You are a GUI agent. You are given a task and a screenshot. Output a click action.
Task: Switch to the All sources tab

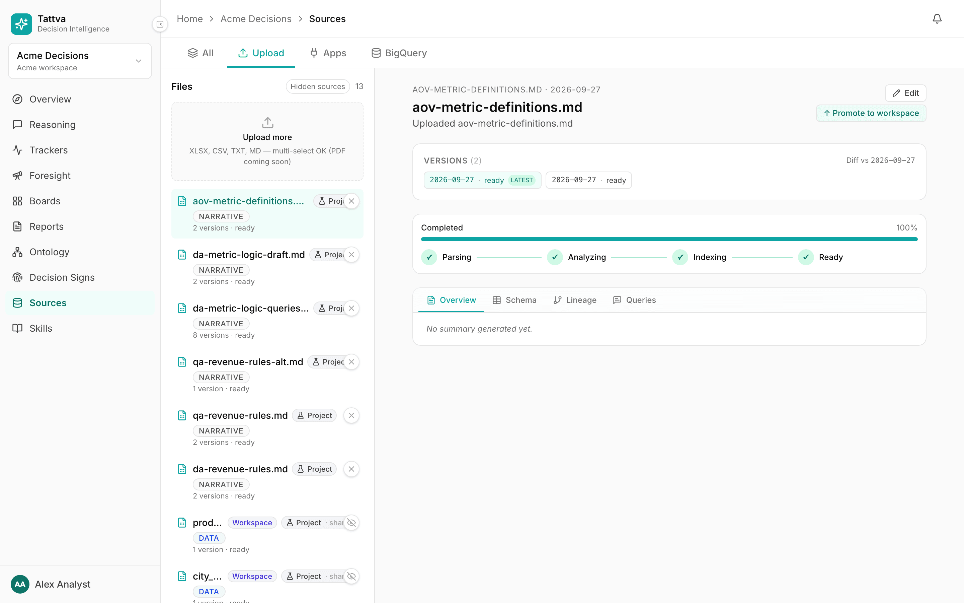200,53
